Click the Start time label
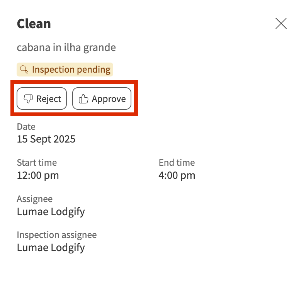The width and height of the screenshot is (306, 299). pyautogui.click(x=37, y=163)
